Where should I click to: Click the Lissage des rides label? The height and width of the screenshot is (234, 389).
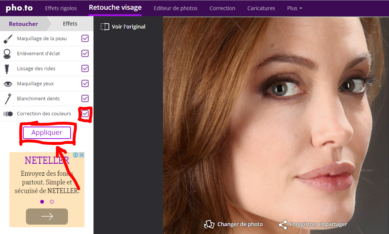tap(36, 68)
